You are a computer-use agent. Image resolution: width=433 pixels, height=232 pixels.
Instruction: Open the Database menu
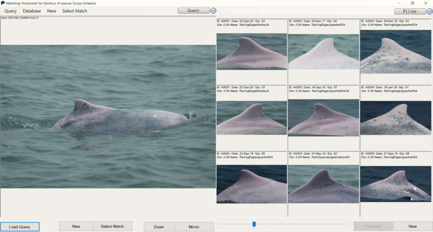32,11
